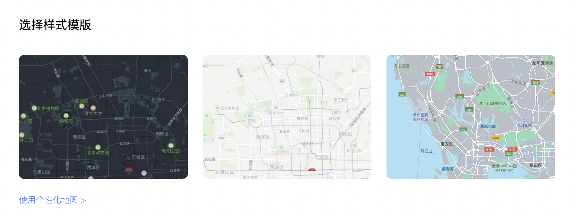Click the 深圳北站 station label
This screenshot has height=214, width=571.
[x=524, y=126]
